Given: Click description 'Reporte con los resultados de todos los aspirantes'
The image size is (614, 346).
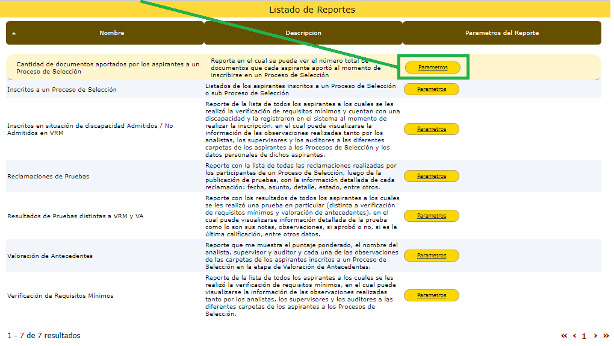Looking at the screenshot, I should coord(302,216).
